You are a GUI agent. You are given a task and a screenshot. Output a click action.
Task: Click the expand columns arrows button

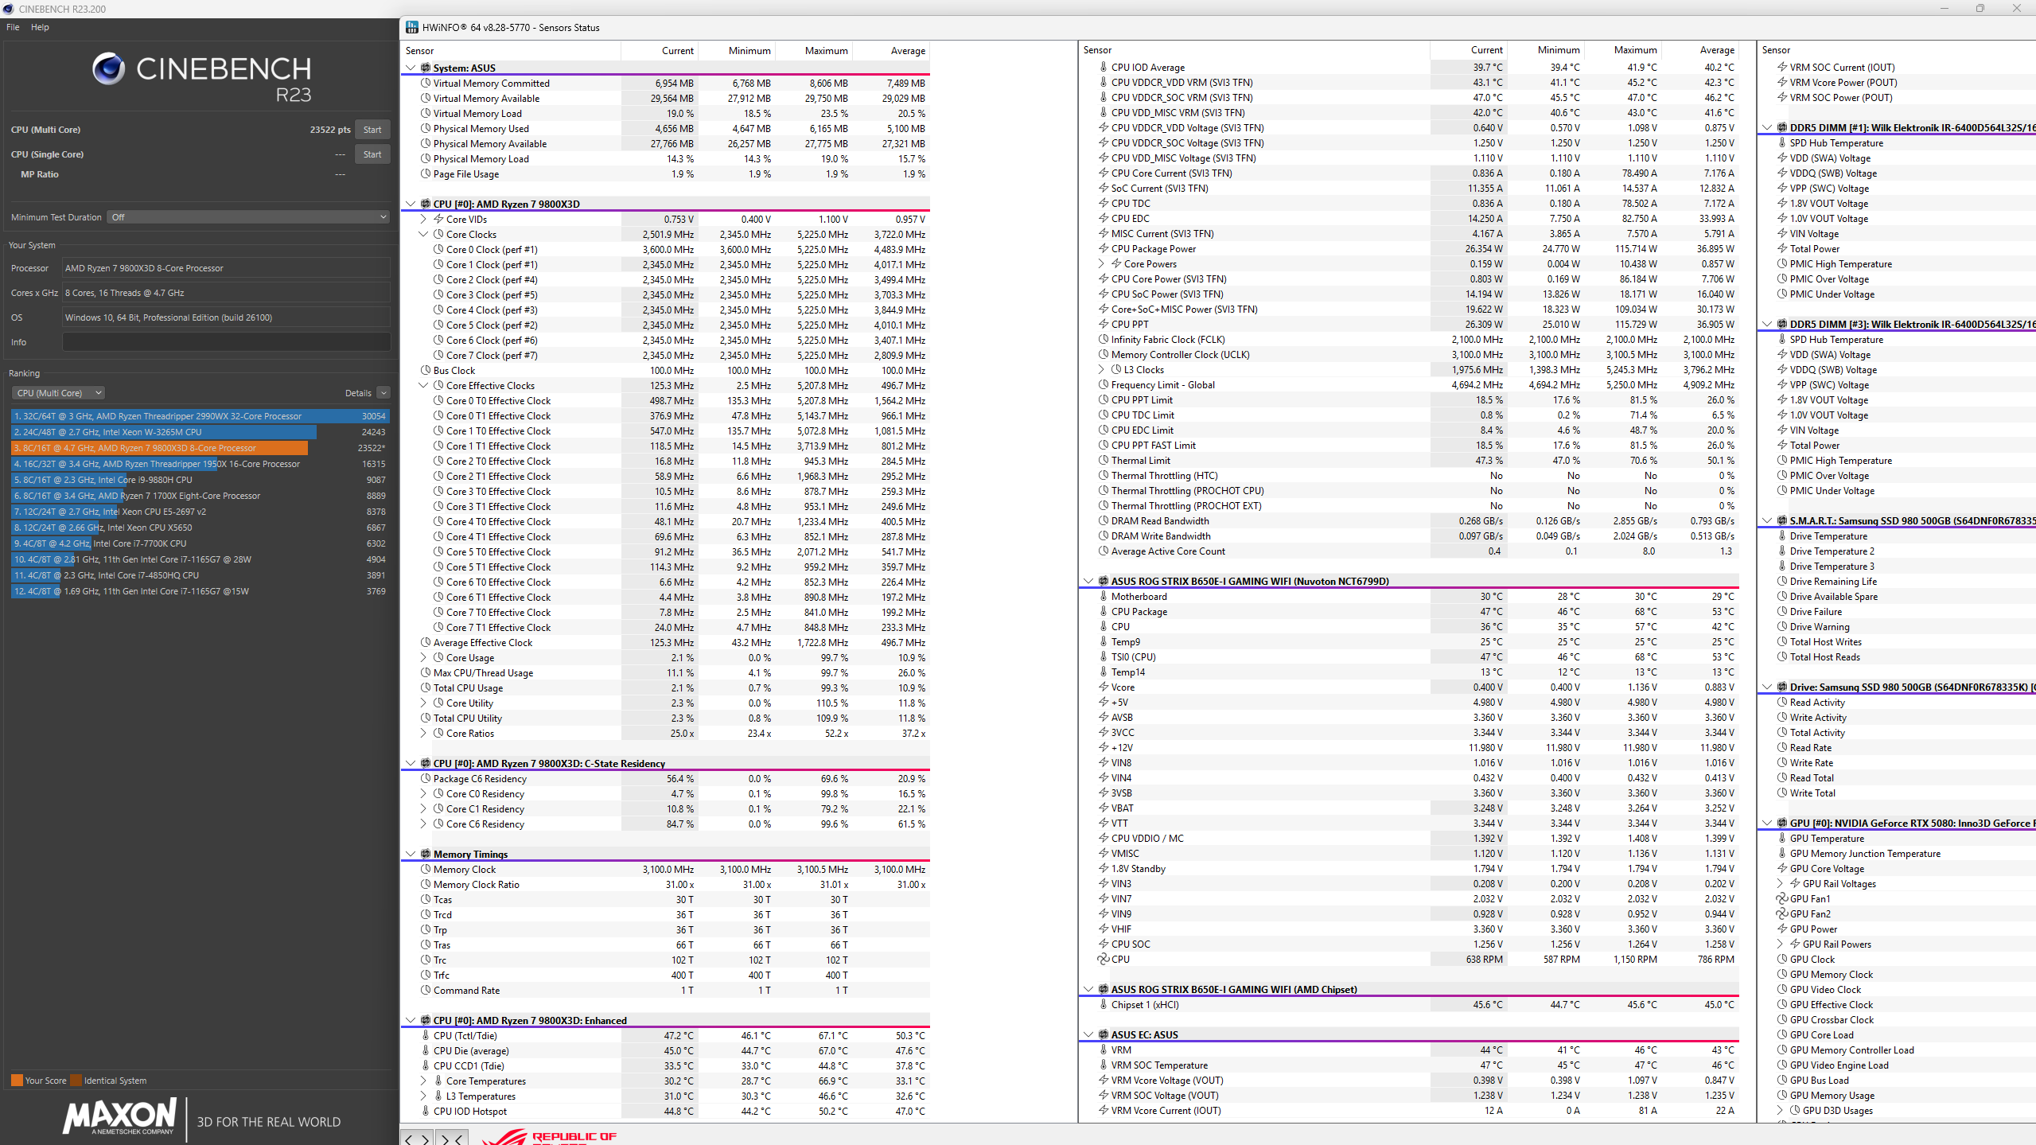click(x=418, y=1139)
